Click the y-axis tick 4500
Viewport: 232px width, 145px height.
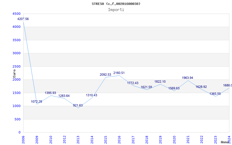tap(17, 14)
